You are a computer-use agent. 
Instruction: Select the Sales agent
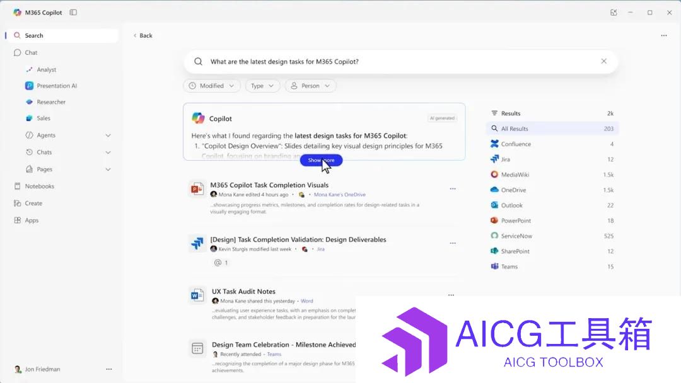point(43,118)
